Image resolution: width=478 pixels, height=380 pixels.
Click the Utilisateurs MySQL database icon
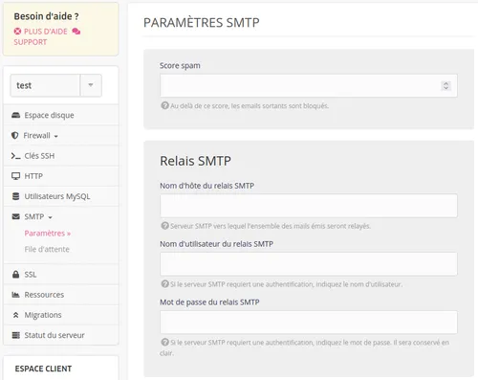point(15,196)
